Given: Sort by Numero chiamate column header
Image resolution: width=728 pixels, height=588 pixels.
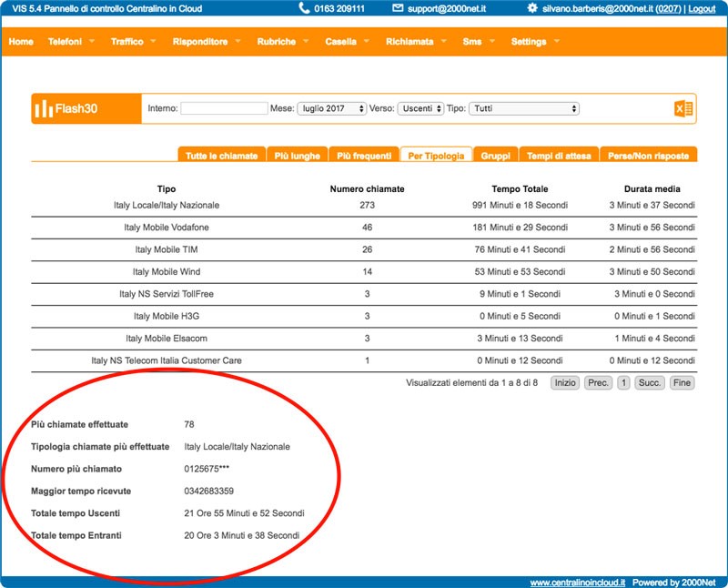Looking at the screenshot, I should point(367,189).
